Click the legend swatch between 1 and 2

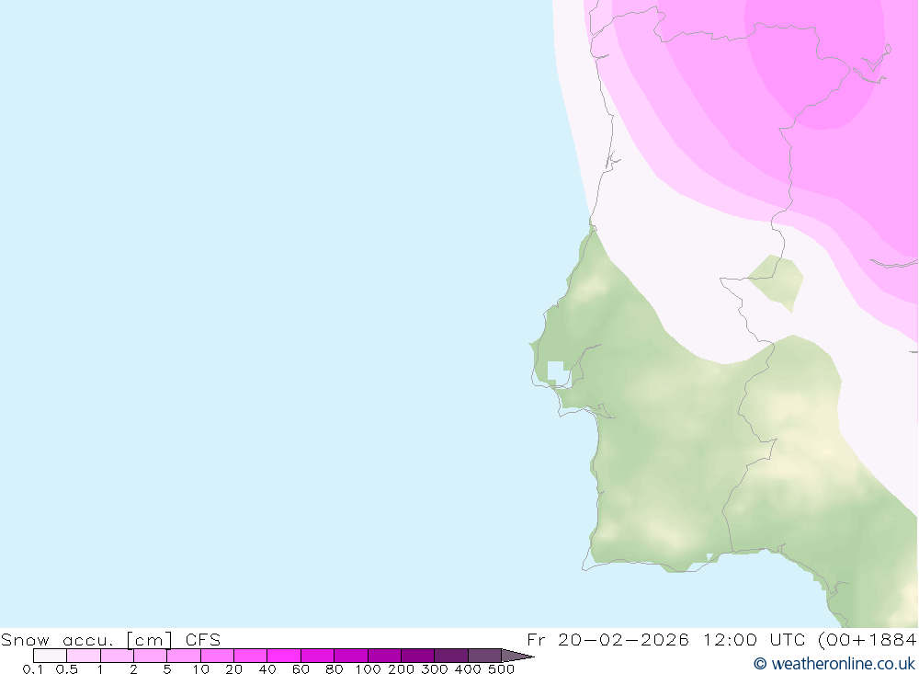pos(118,656)
